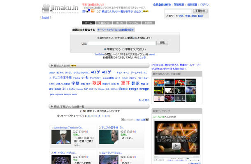Click the member registration link
The image size is (251, 164).
click(162, 5)
